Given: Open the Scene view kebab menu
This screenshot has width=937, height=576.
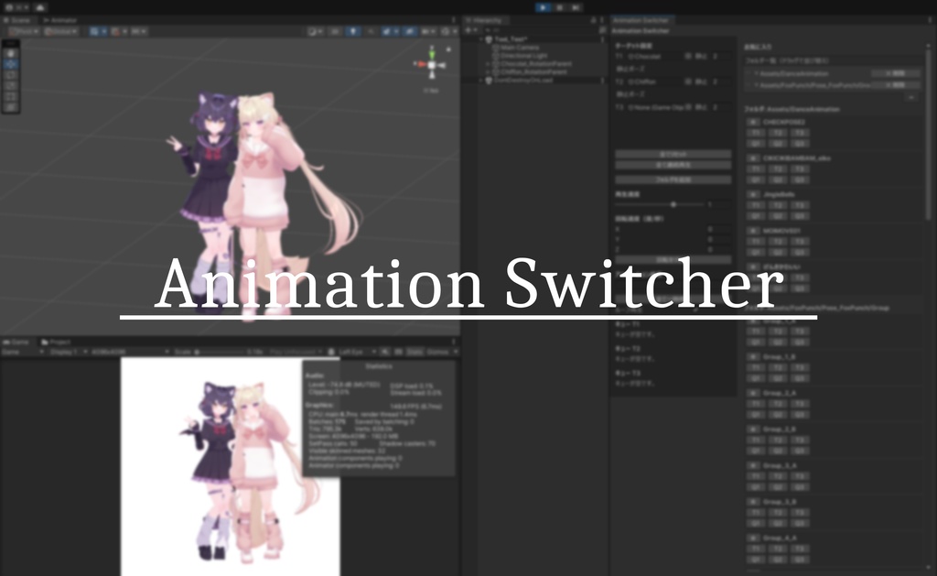Looking at the screenshot, I should 453,20.
